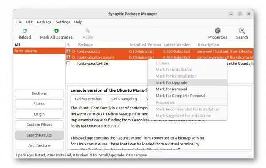Sort by the Description column header
The width and height of the screenshot is (266, 168).
tap(208, 45)
